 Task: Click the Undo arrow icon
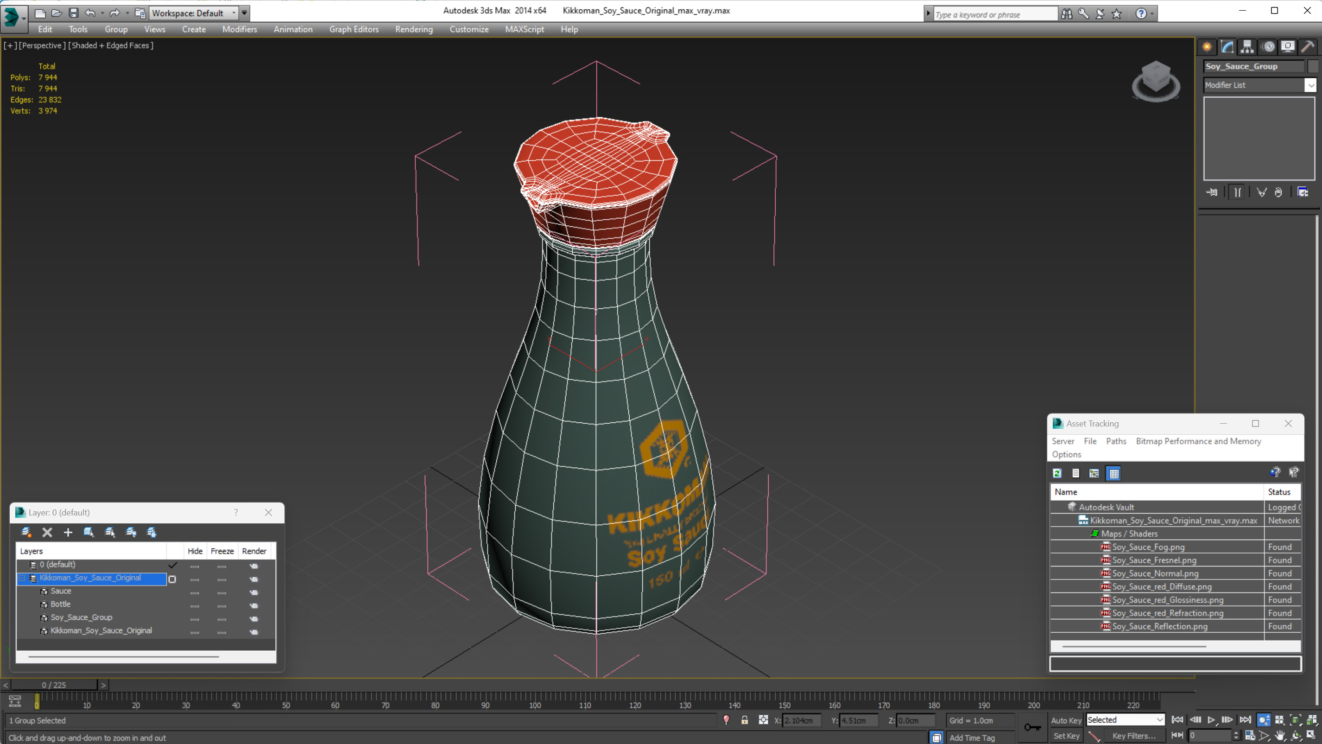(90, 13)
